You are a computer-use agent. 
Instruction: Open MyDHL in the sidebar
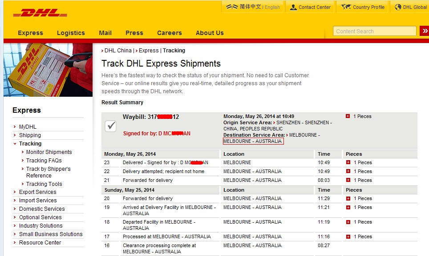click(28, 127)
